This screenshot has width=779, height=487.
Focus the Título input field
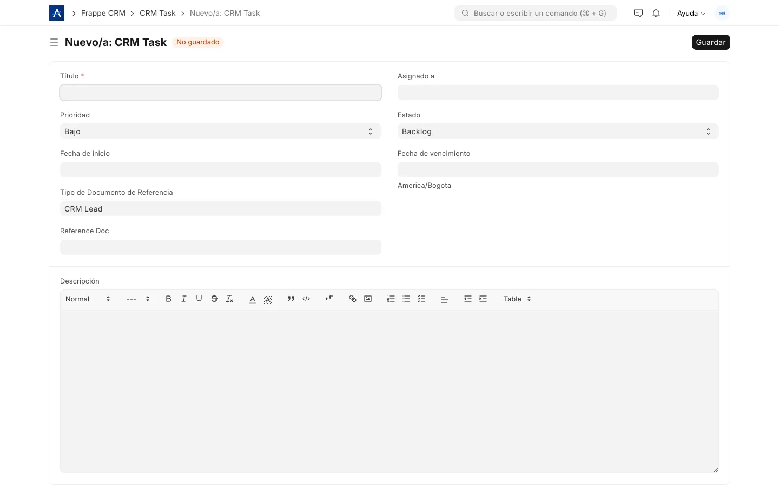[x=221, y=93]
